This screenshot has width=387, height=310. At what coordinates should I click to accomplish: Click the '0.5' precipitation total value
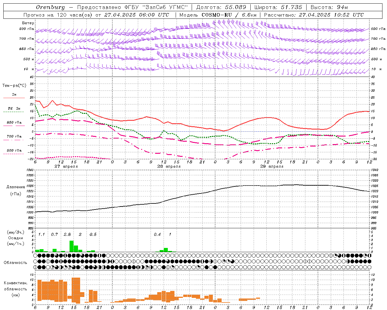pyautogui.click(x=93, y=235)
